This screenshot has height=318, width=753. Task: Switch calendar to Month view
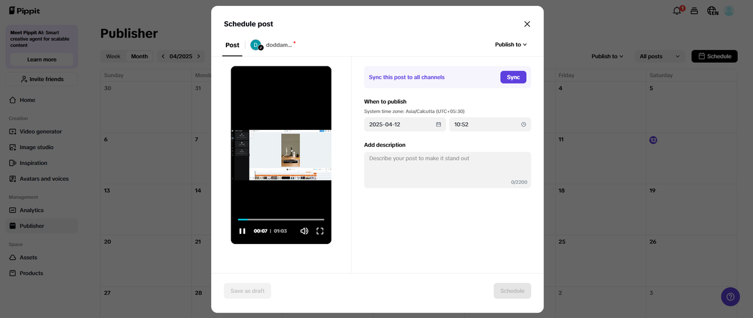tap(139, 56)
